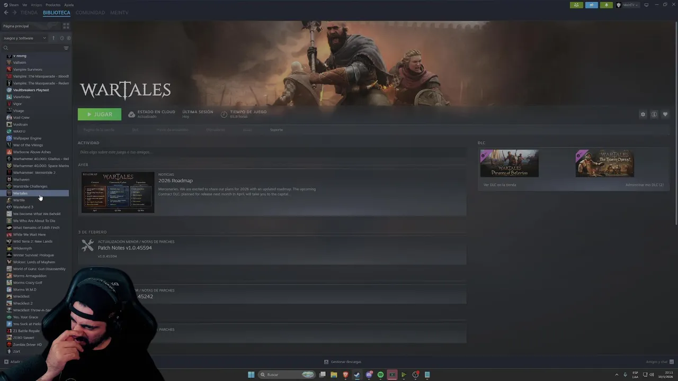Open File Explorer from the taskbar
Screen dimensions: 678x381
334,375
